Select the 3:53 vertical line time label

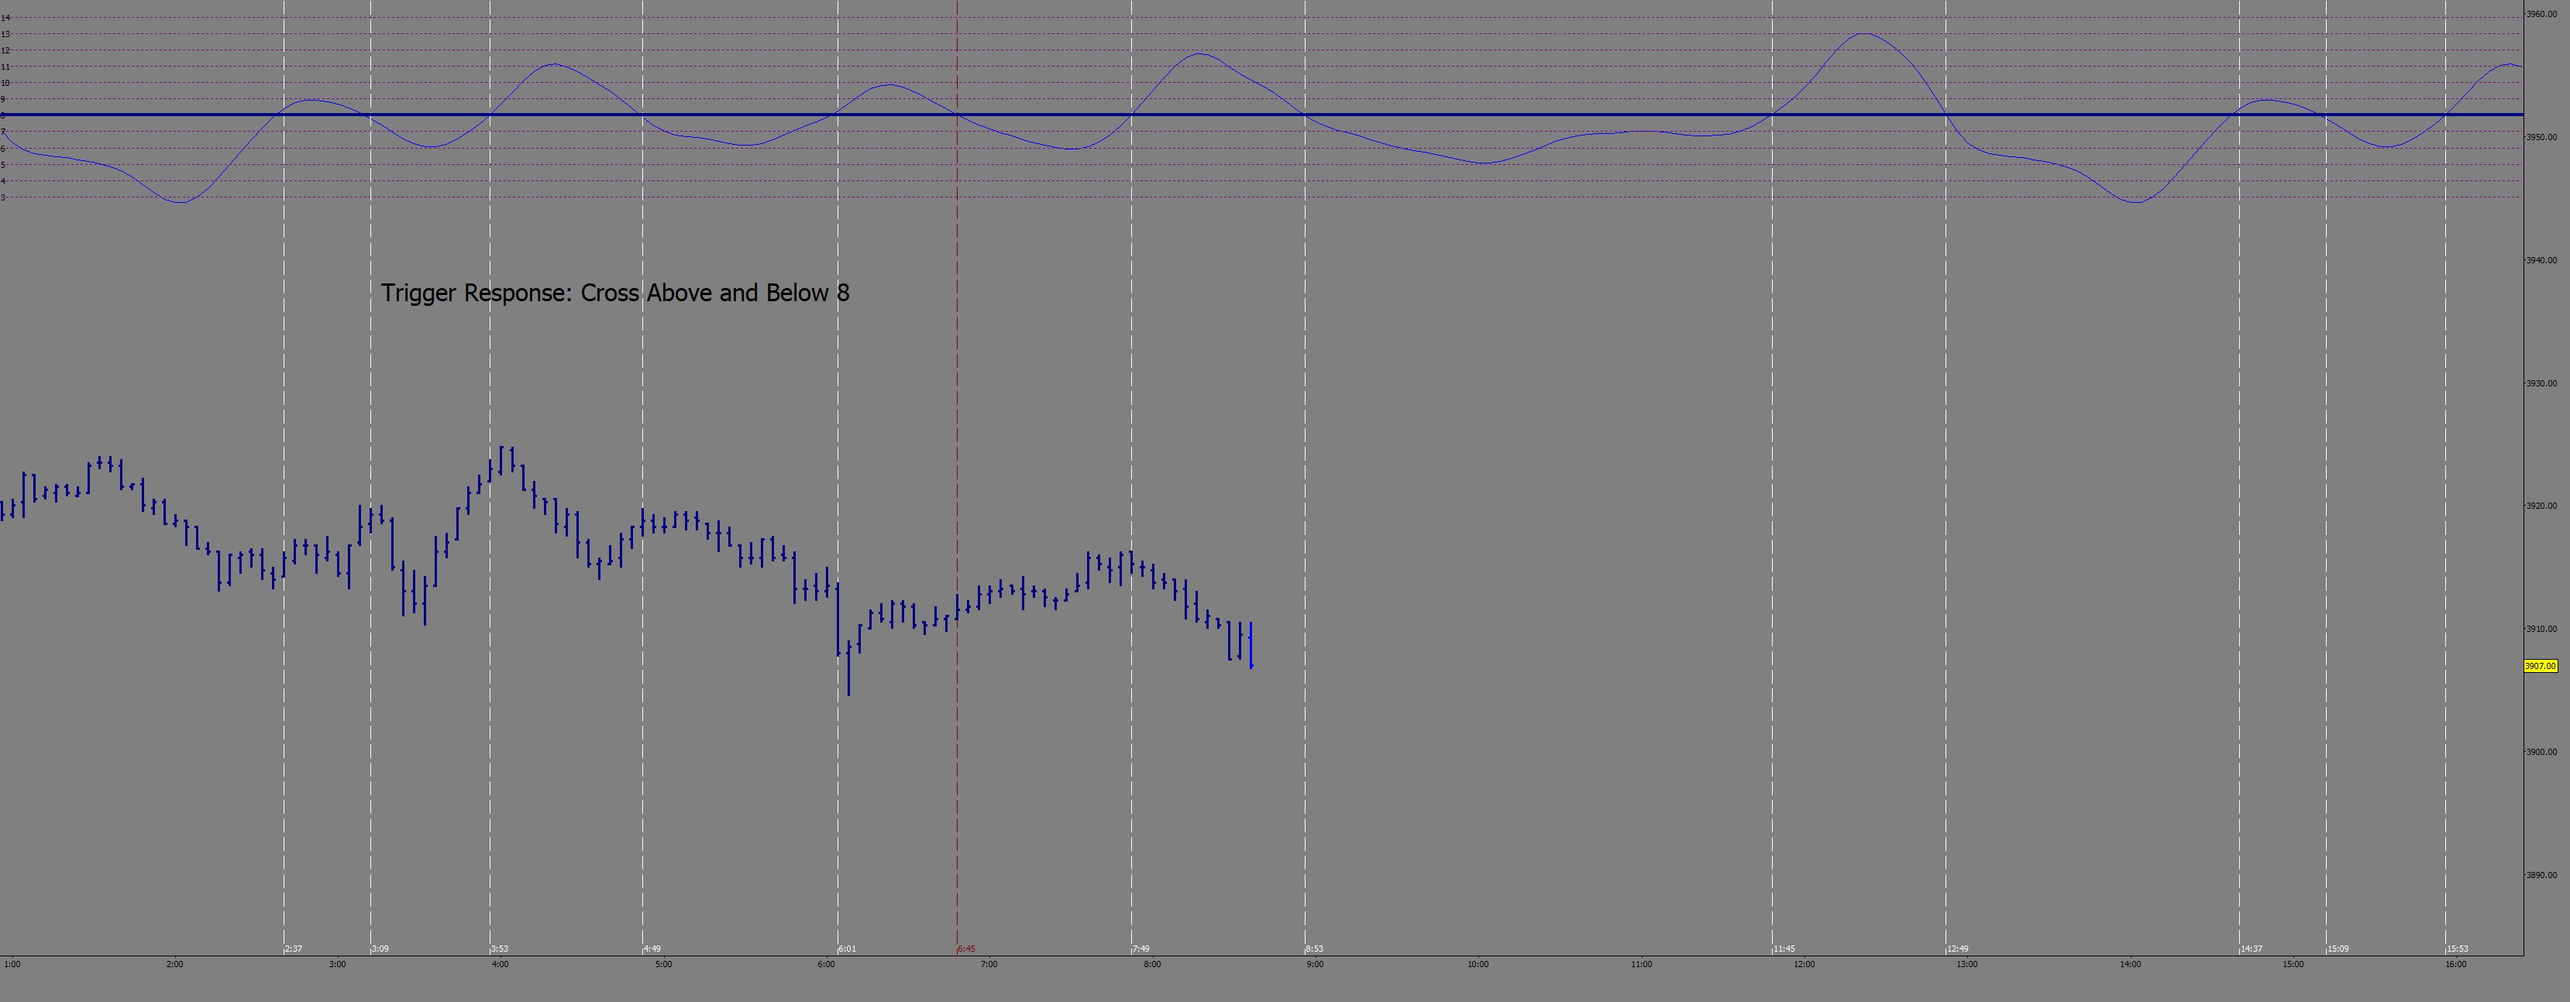click(499, 949)
